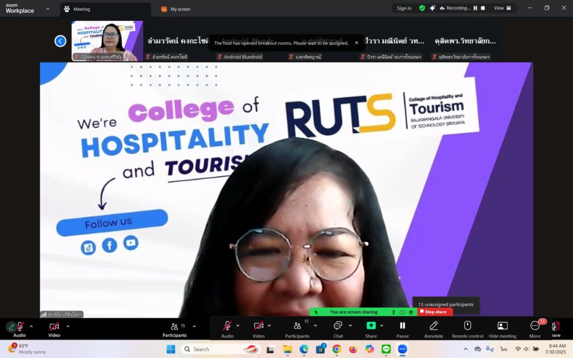Click the shield icon in sharing banner

(x=411, y=312)
